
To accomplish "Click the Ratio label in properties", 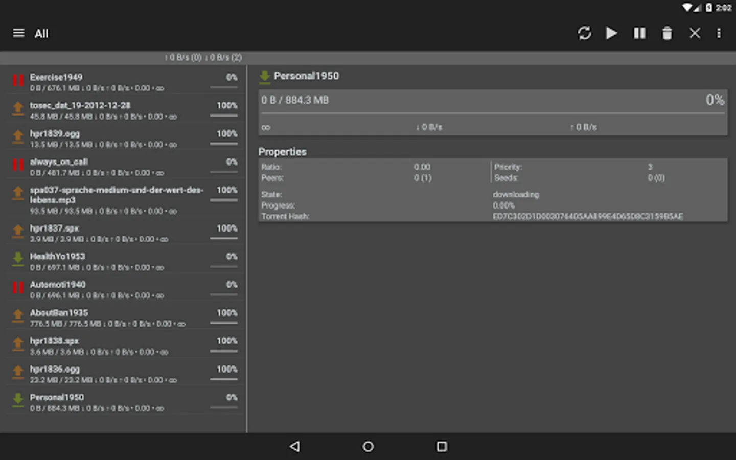I will point(271,167).
